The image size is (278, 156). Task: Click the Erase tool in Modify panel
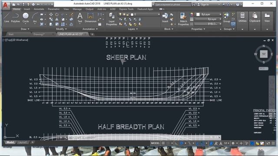coord(71,14)
